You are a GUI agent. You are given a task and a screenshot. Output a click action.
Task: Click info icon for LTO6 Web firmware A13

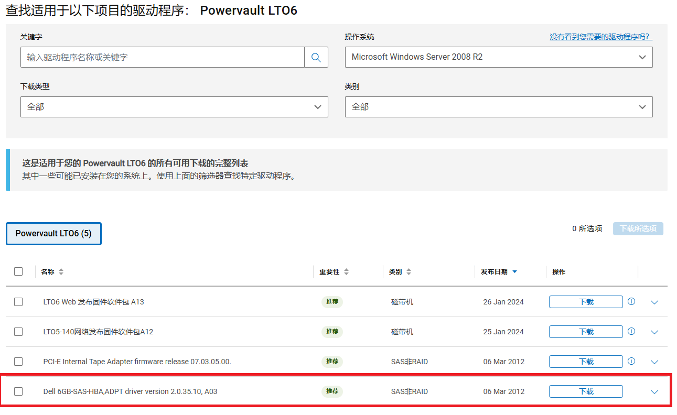click(631, 301)
